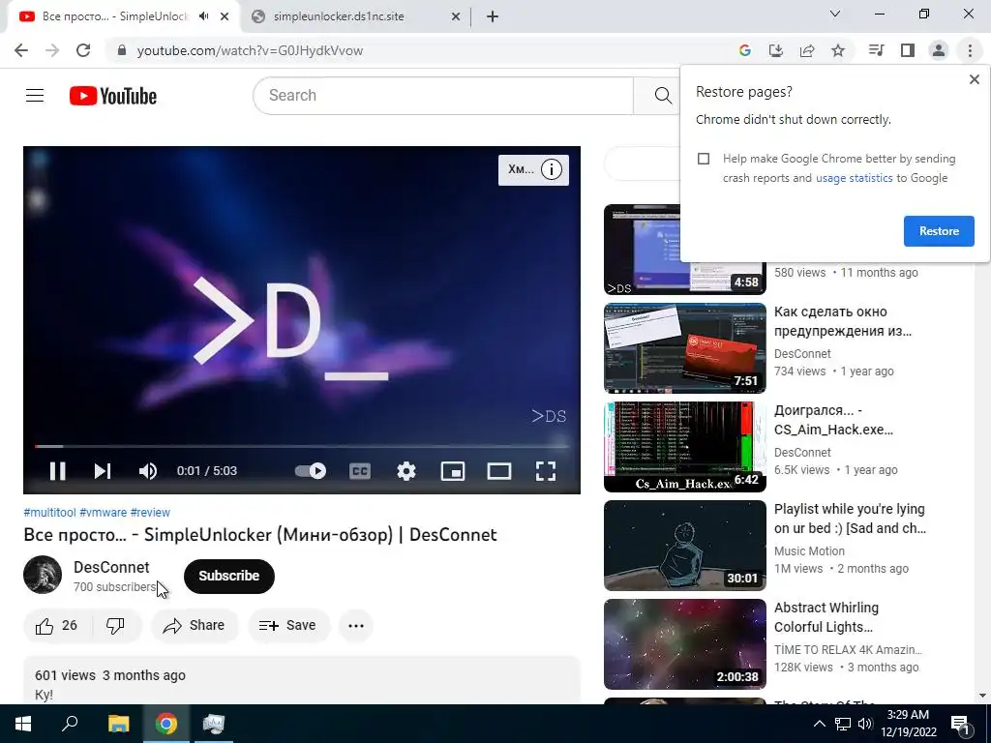The height and width of the screenshot is (743, 991).
Task: Open a new browser tab
Action: pos(493,16)
